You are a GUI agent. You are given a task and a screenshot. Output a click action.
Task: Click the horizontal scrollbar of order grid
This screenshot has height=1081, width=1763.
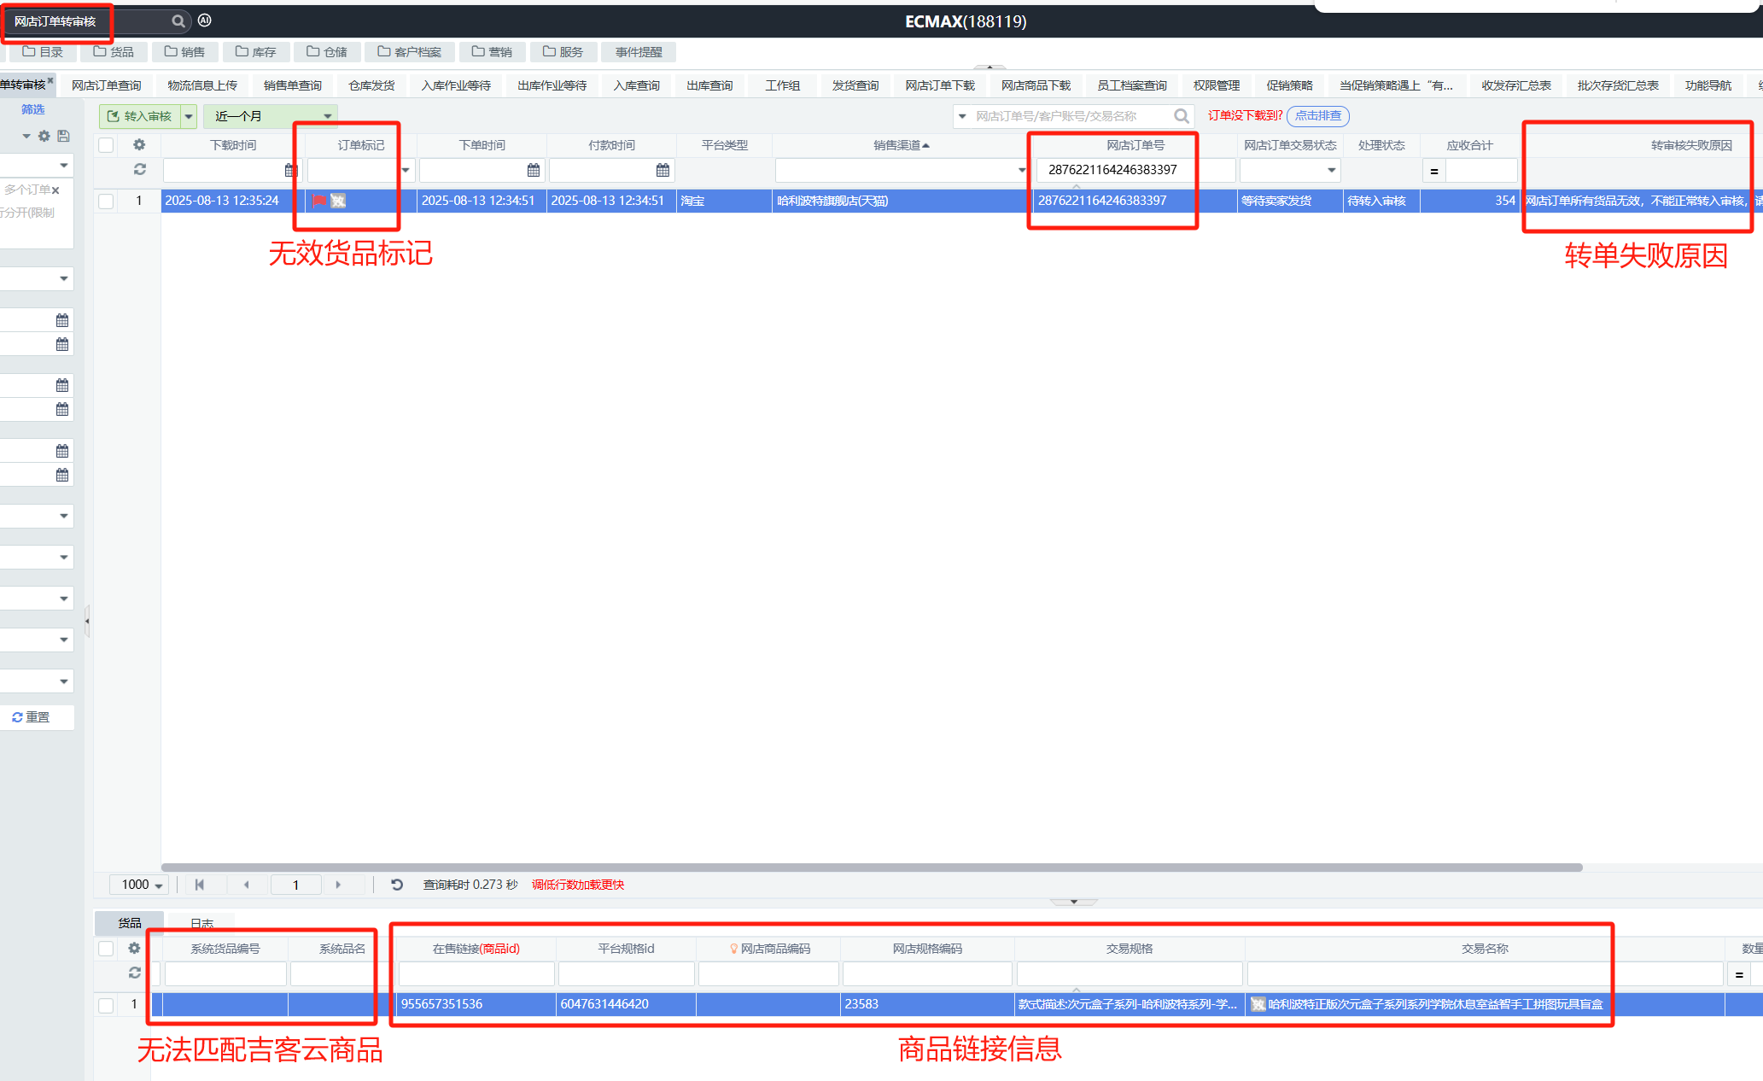click(x=871, y=868)
